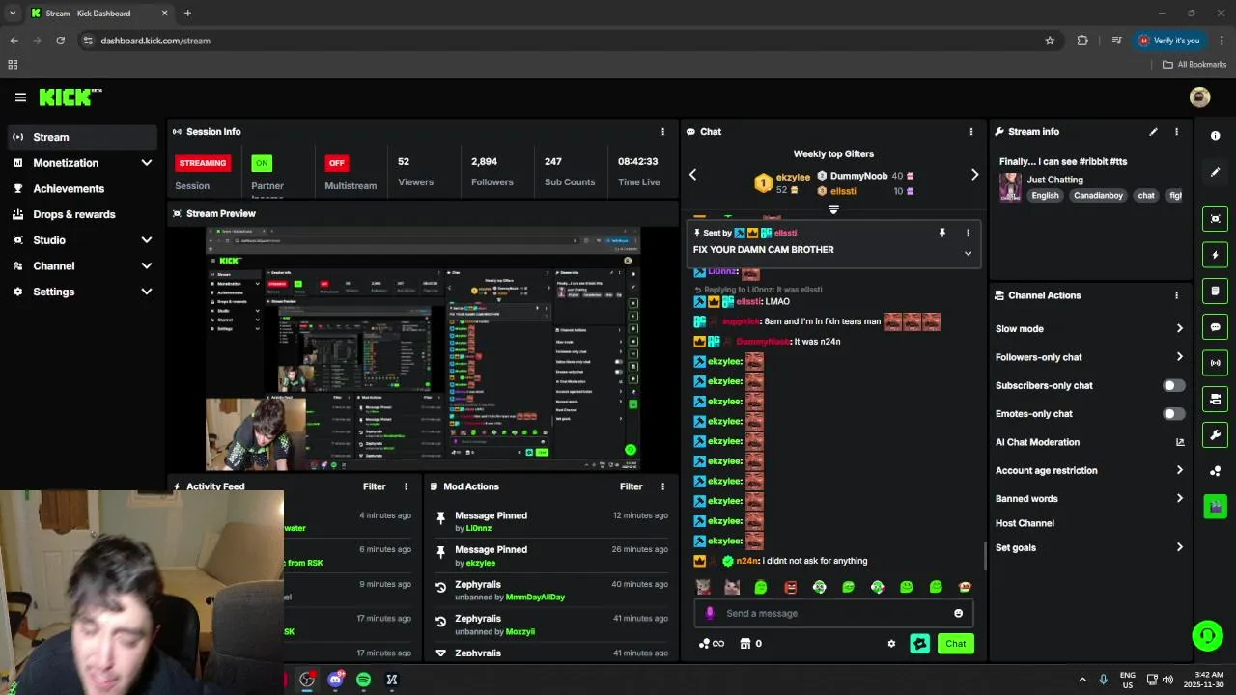Screen dimensions: 1236x695
Task: Open Followers-only chat options chevron
Action: pyautogui.click(x=1179, y=357)
